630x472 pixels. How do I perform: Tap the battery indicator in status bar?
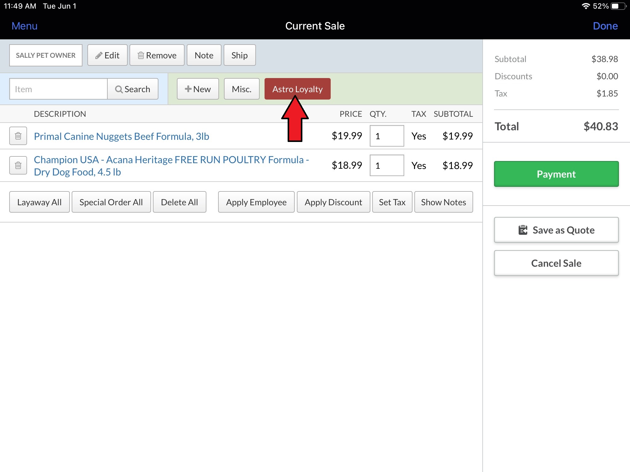[618, 6]
